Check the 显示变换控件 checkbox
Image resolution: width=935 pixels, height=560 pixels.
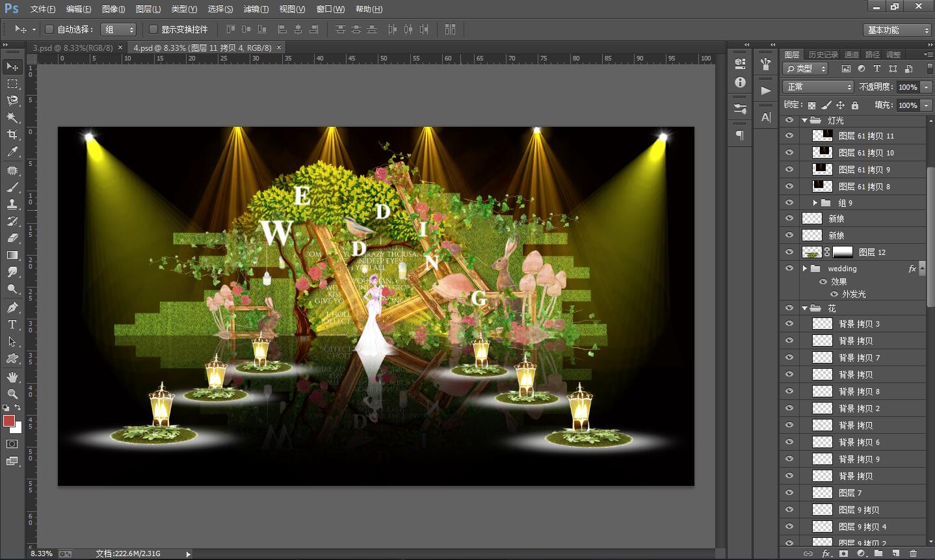(153, 29)
